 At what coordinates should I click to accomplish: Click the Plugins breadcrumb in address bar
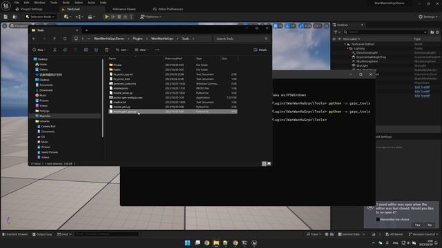[137, 39]
